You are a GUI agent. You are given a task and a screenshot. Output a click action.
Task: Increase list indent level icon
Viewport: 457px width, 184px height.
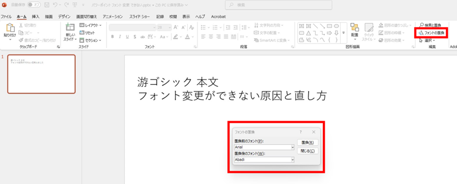click(236, 27)
